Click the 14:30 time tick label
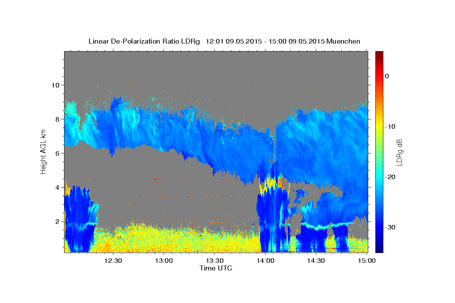The height and width of the screenshot is (303, 455). click(x=315, y=261)
